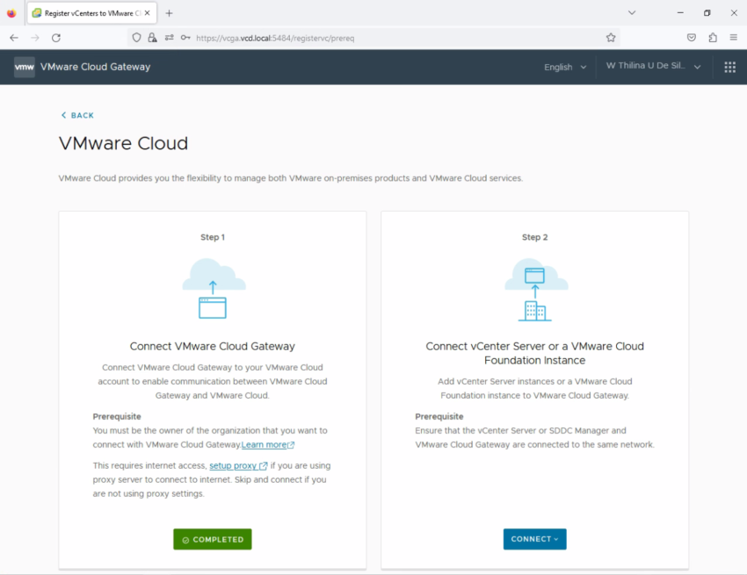The height and width of the screenshot is (575, 747).
Task: Open the saved logins key icon
Action: tap(185, 38)
